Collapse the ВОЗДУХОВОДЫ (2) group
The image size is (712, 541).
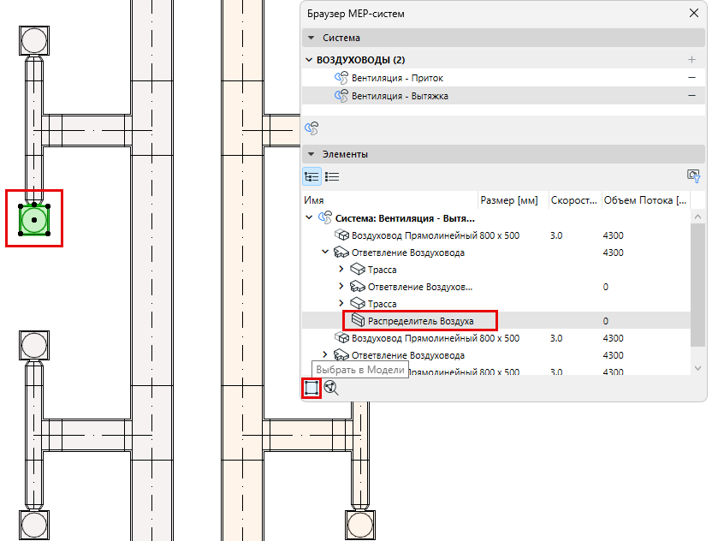point(309,60)
